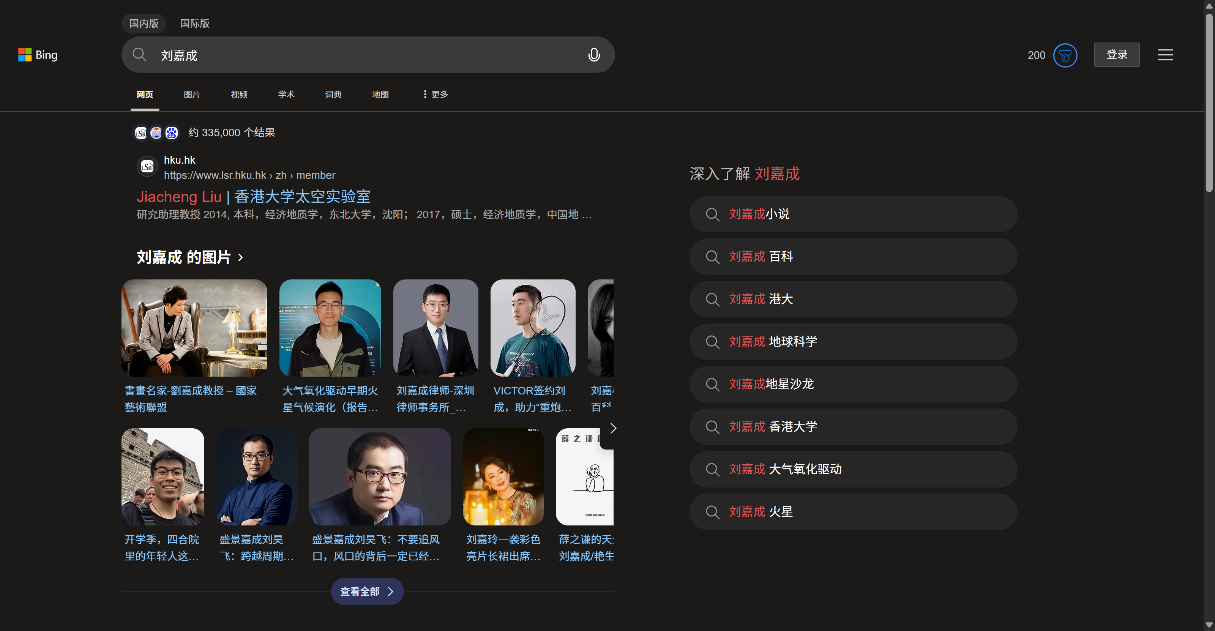The image size is (1215, 631).
Task: Click search icon beside 刘嘉成小说 suggestion
Action: 712,215
